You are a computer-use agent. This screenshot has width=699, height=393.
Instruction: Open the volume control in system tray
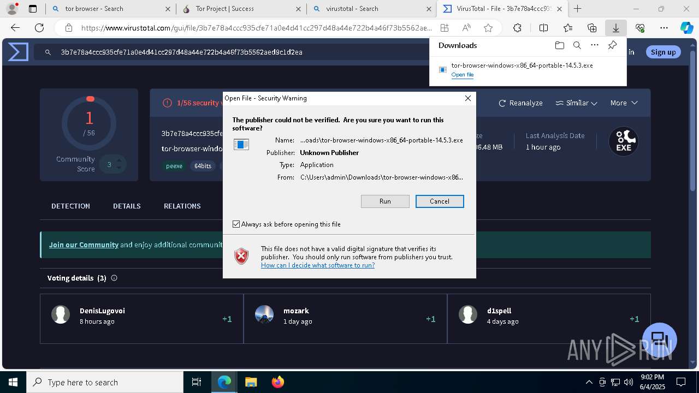point(628,382)
